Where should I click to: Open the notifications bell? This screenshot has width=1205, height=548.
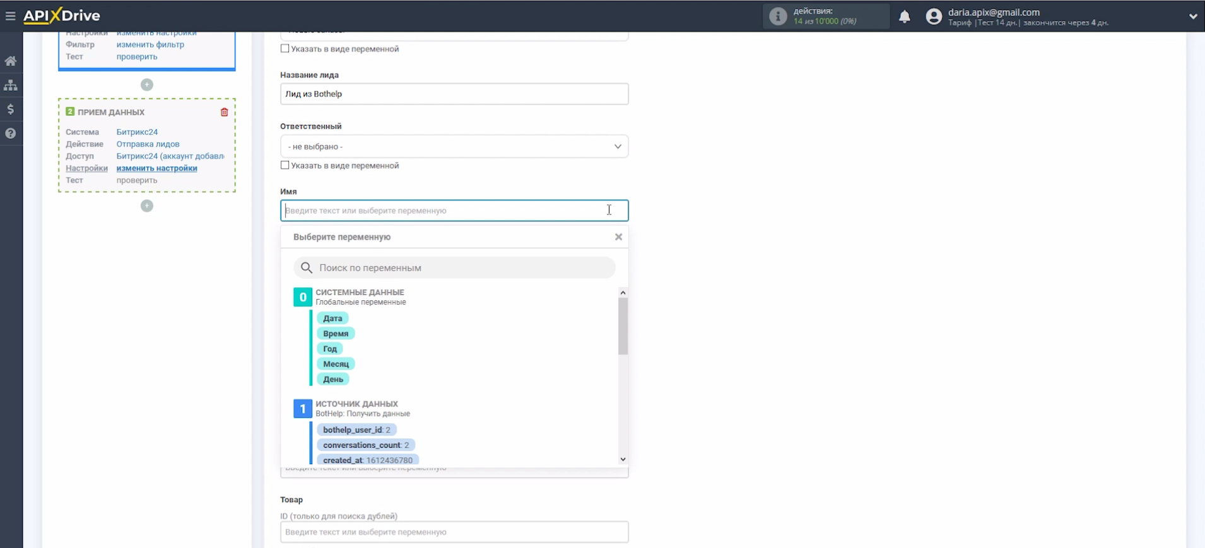point(905,16)
